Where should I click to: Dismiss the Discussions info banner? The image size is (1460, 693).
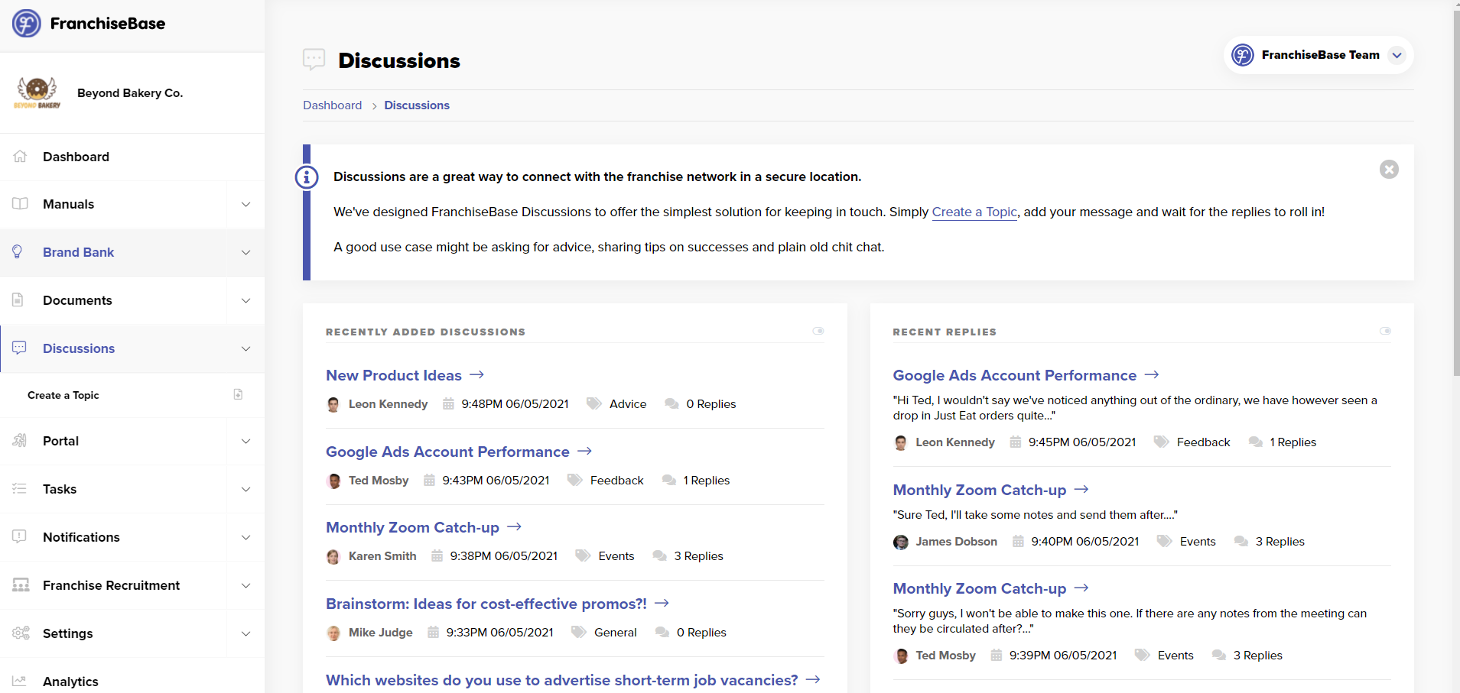1389,170
